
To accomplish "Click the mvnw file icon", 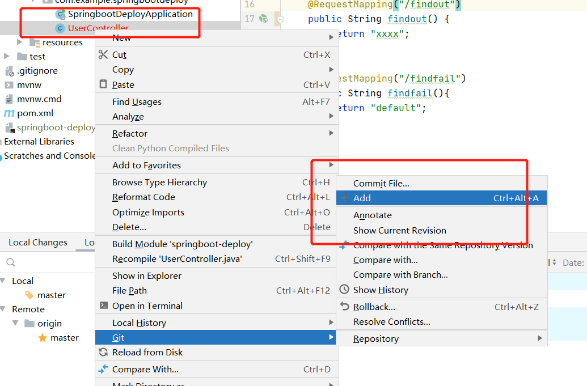I will coord(9,85).
